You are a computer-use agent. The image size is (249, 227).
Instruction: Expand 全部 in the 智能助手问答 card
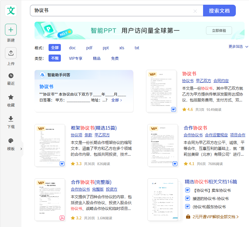point(116,100)
